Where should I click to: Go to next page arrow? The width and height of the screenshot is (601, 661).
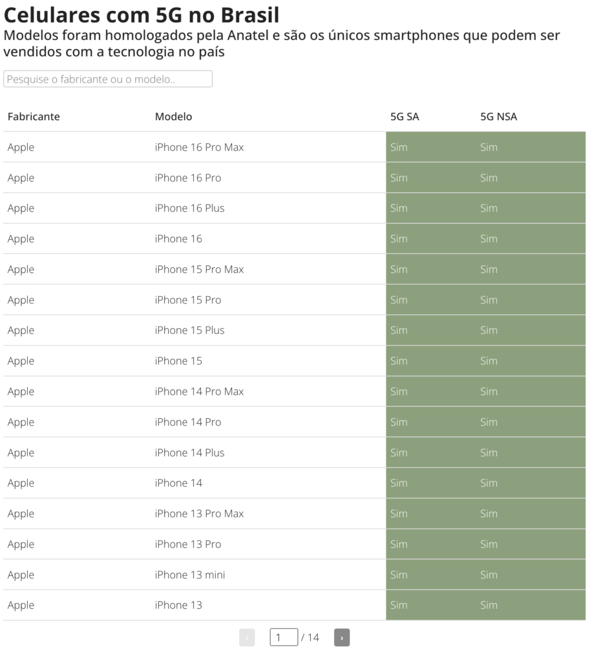pyautogui.click(x=341, y=637)
